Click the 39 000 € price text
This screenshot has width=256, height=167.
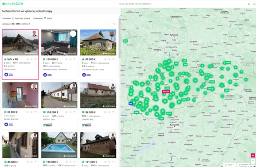[x=13, y=112]
